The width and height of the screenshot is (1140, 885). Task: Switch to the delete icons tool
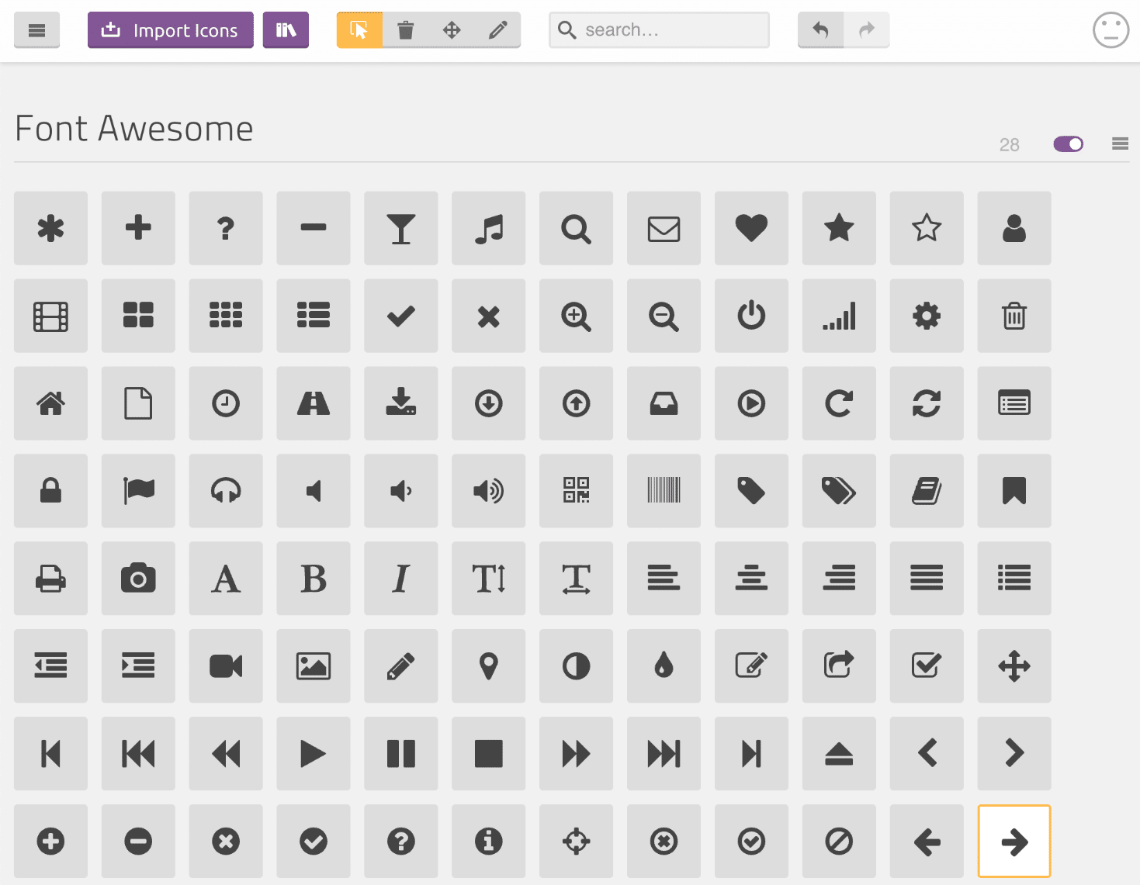(405, 29)
